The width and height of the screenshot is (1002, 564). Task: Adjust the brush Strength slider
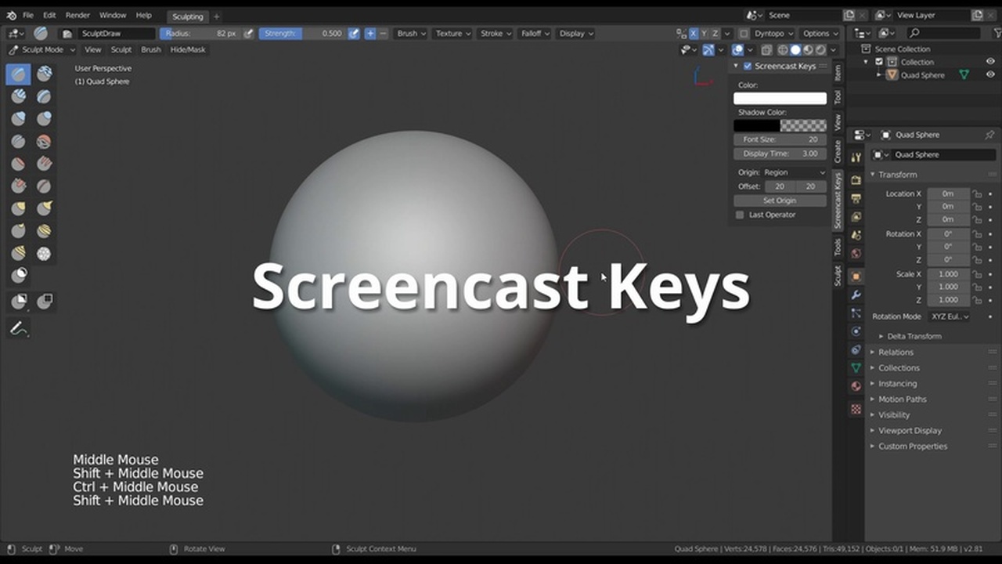(301, 34)
